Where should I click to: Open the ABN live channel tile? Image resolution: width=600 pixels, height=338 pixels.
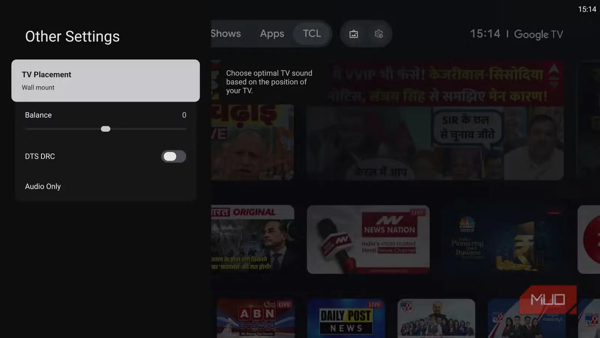pyautogui.click(x=255, y=318)
